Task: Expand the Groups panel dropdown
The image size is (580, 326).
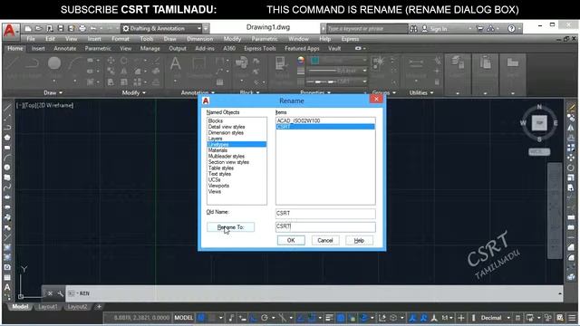Action: [x=383, y=92]
